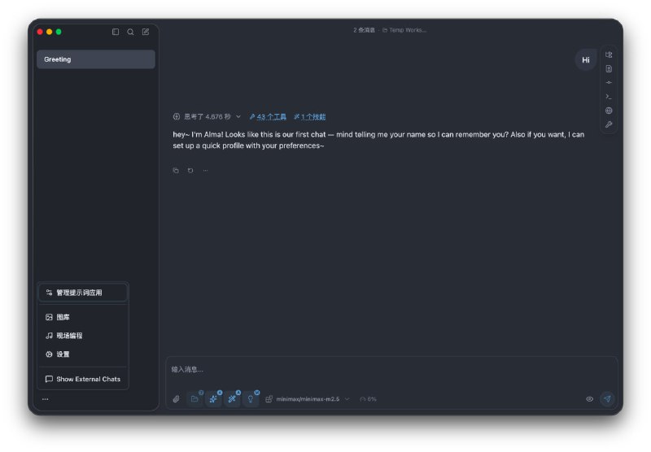Click the magic wand button in input bar
Viewport: 651px width, 452px height.
click(x=232, y=399)
